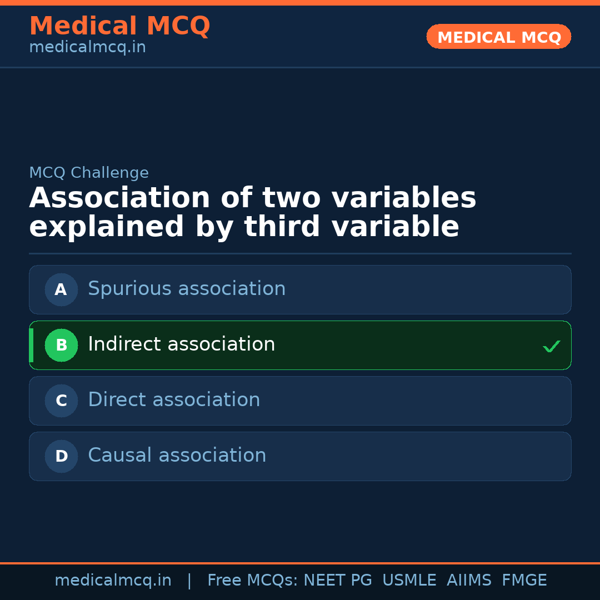Click the orange MEDICAL MCQ badge
Viewport: 600px width, 600px height.
499,37
